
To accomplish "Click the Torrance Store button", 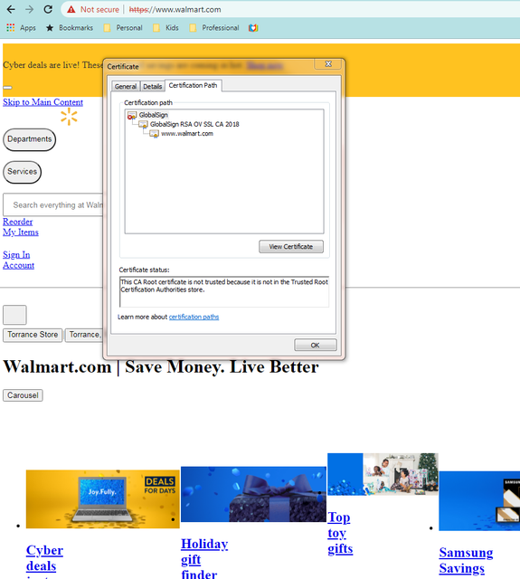I will 33,335.
